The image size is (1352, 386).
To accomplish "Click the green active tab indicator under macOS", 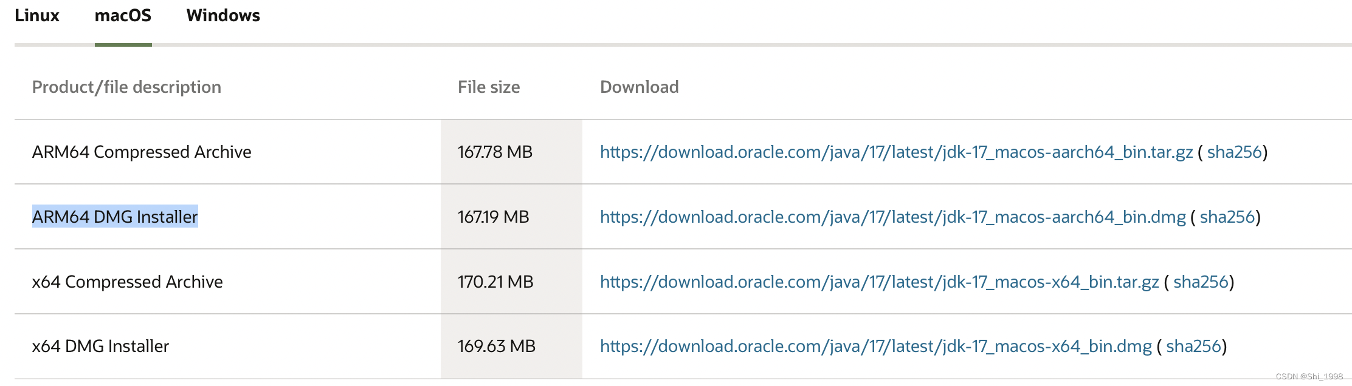I will (123, 44).
